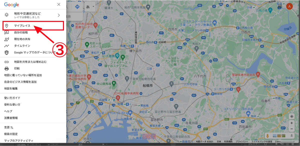This screenshot has height=146, width=300.
Task: Click 地図に載っていない場所を追加
Action: pos(23,75)
